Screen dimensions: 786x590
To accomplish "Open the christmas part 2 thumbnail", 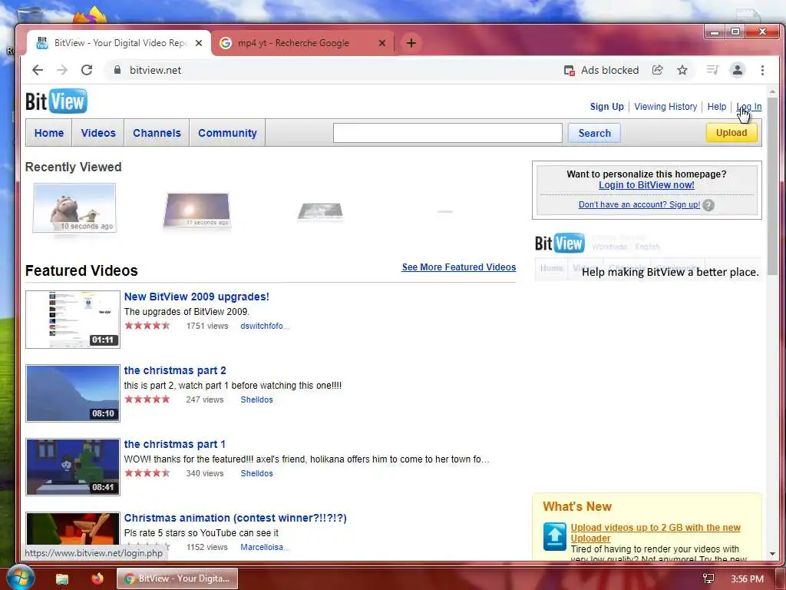I will coord(73,393).
